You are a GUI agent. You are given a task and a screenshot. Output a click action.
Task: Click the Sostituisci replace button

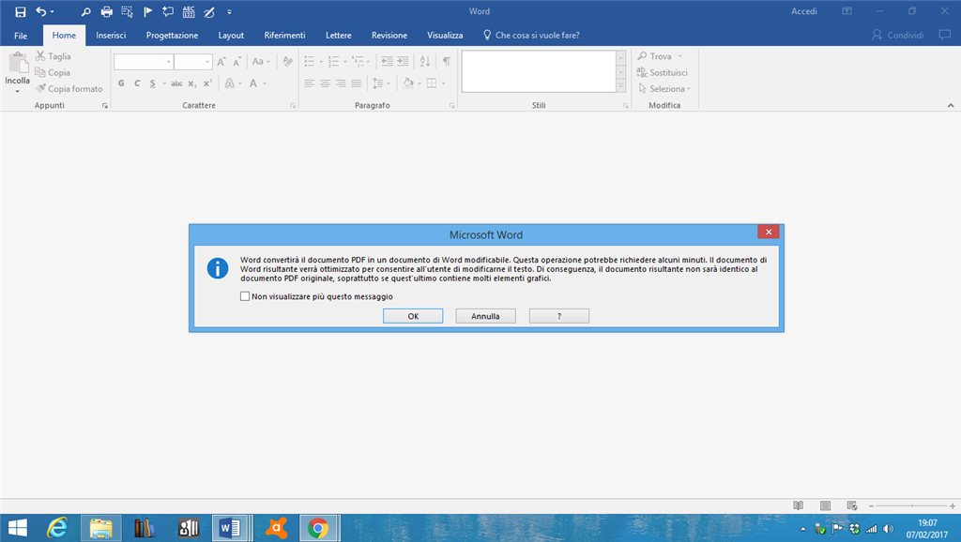pos(662,72)
